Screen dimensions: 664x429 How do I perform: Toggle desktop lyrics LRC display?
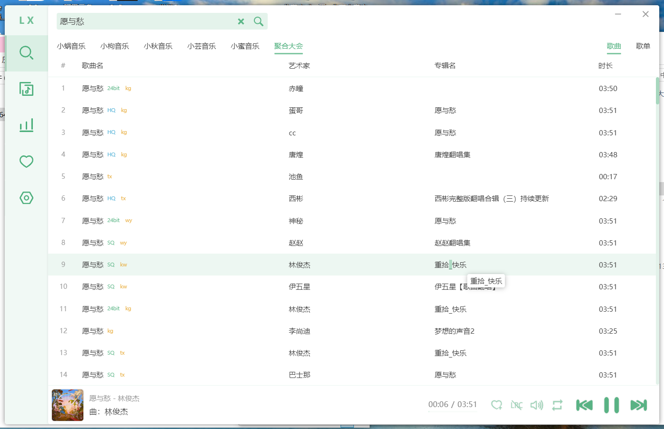tap(517, 405)
